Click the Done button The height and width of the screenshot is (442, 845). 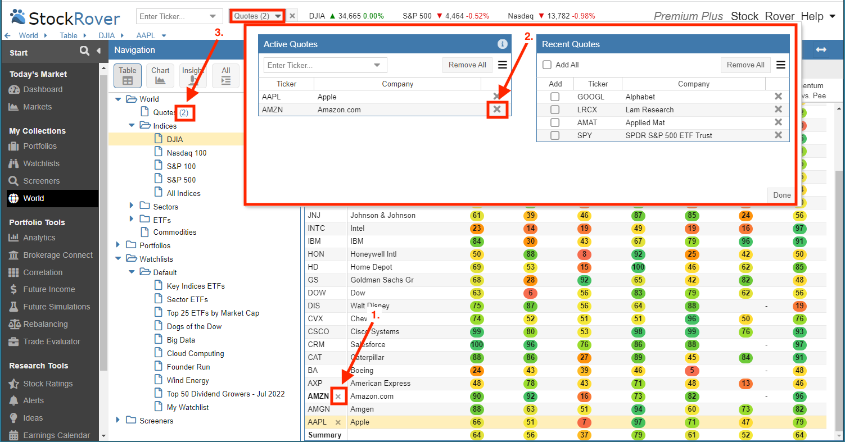click(781, 195)
